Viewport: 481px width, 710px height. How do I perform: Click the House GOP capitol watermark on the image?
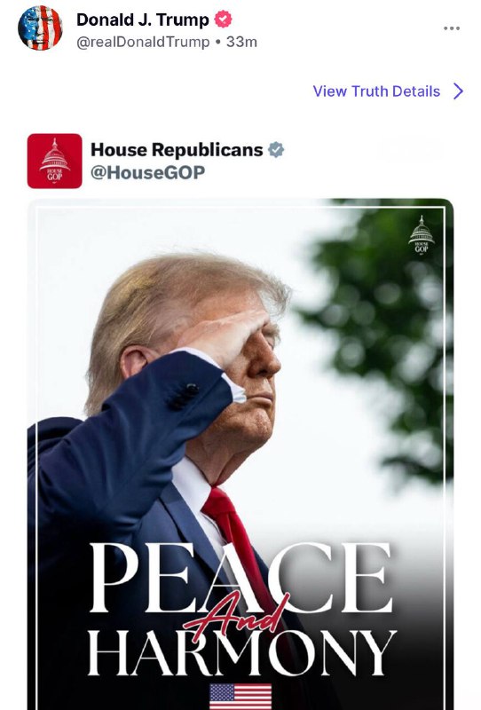(x=422, y=234)
